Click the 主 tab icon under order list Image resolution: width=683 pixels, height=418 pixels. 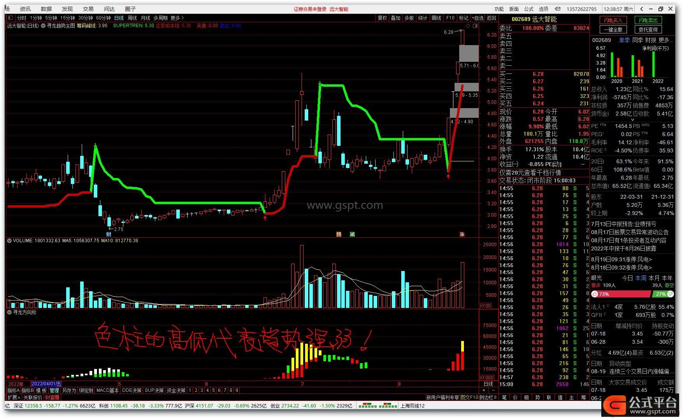(572, 397)
